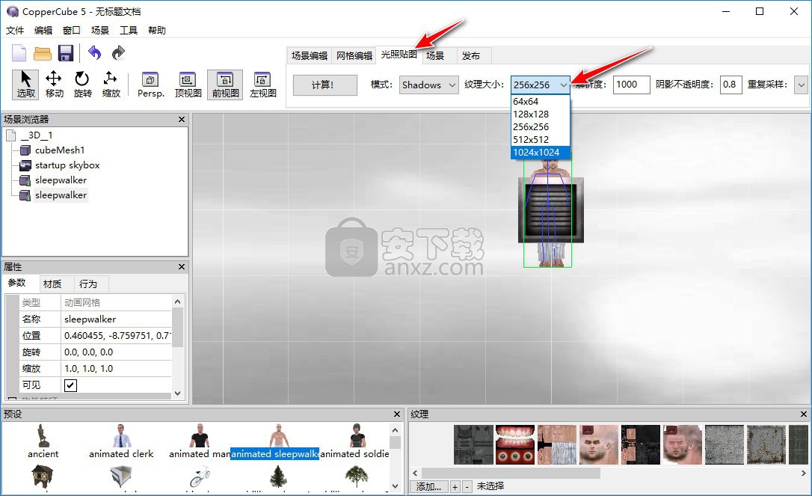
Task: Choose the first man's face texture
Action: point(599,444)
